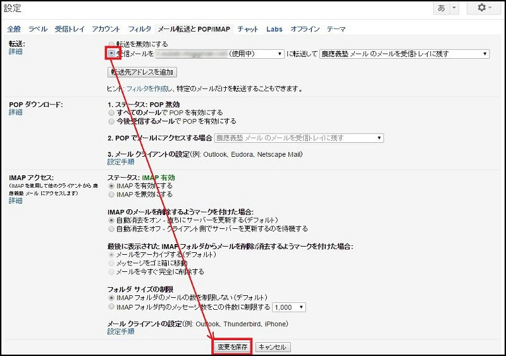This screenshot has width=506, height=356.
Task: Choose auto-expunge off radio button
Action: point(112,228)
